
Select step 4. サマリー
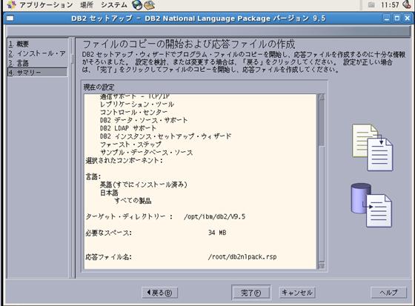point(37,73)
